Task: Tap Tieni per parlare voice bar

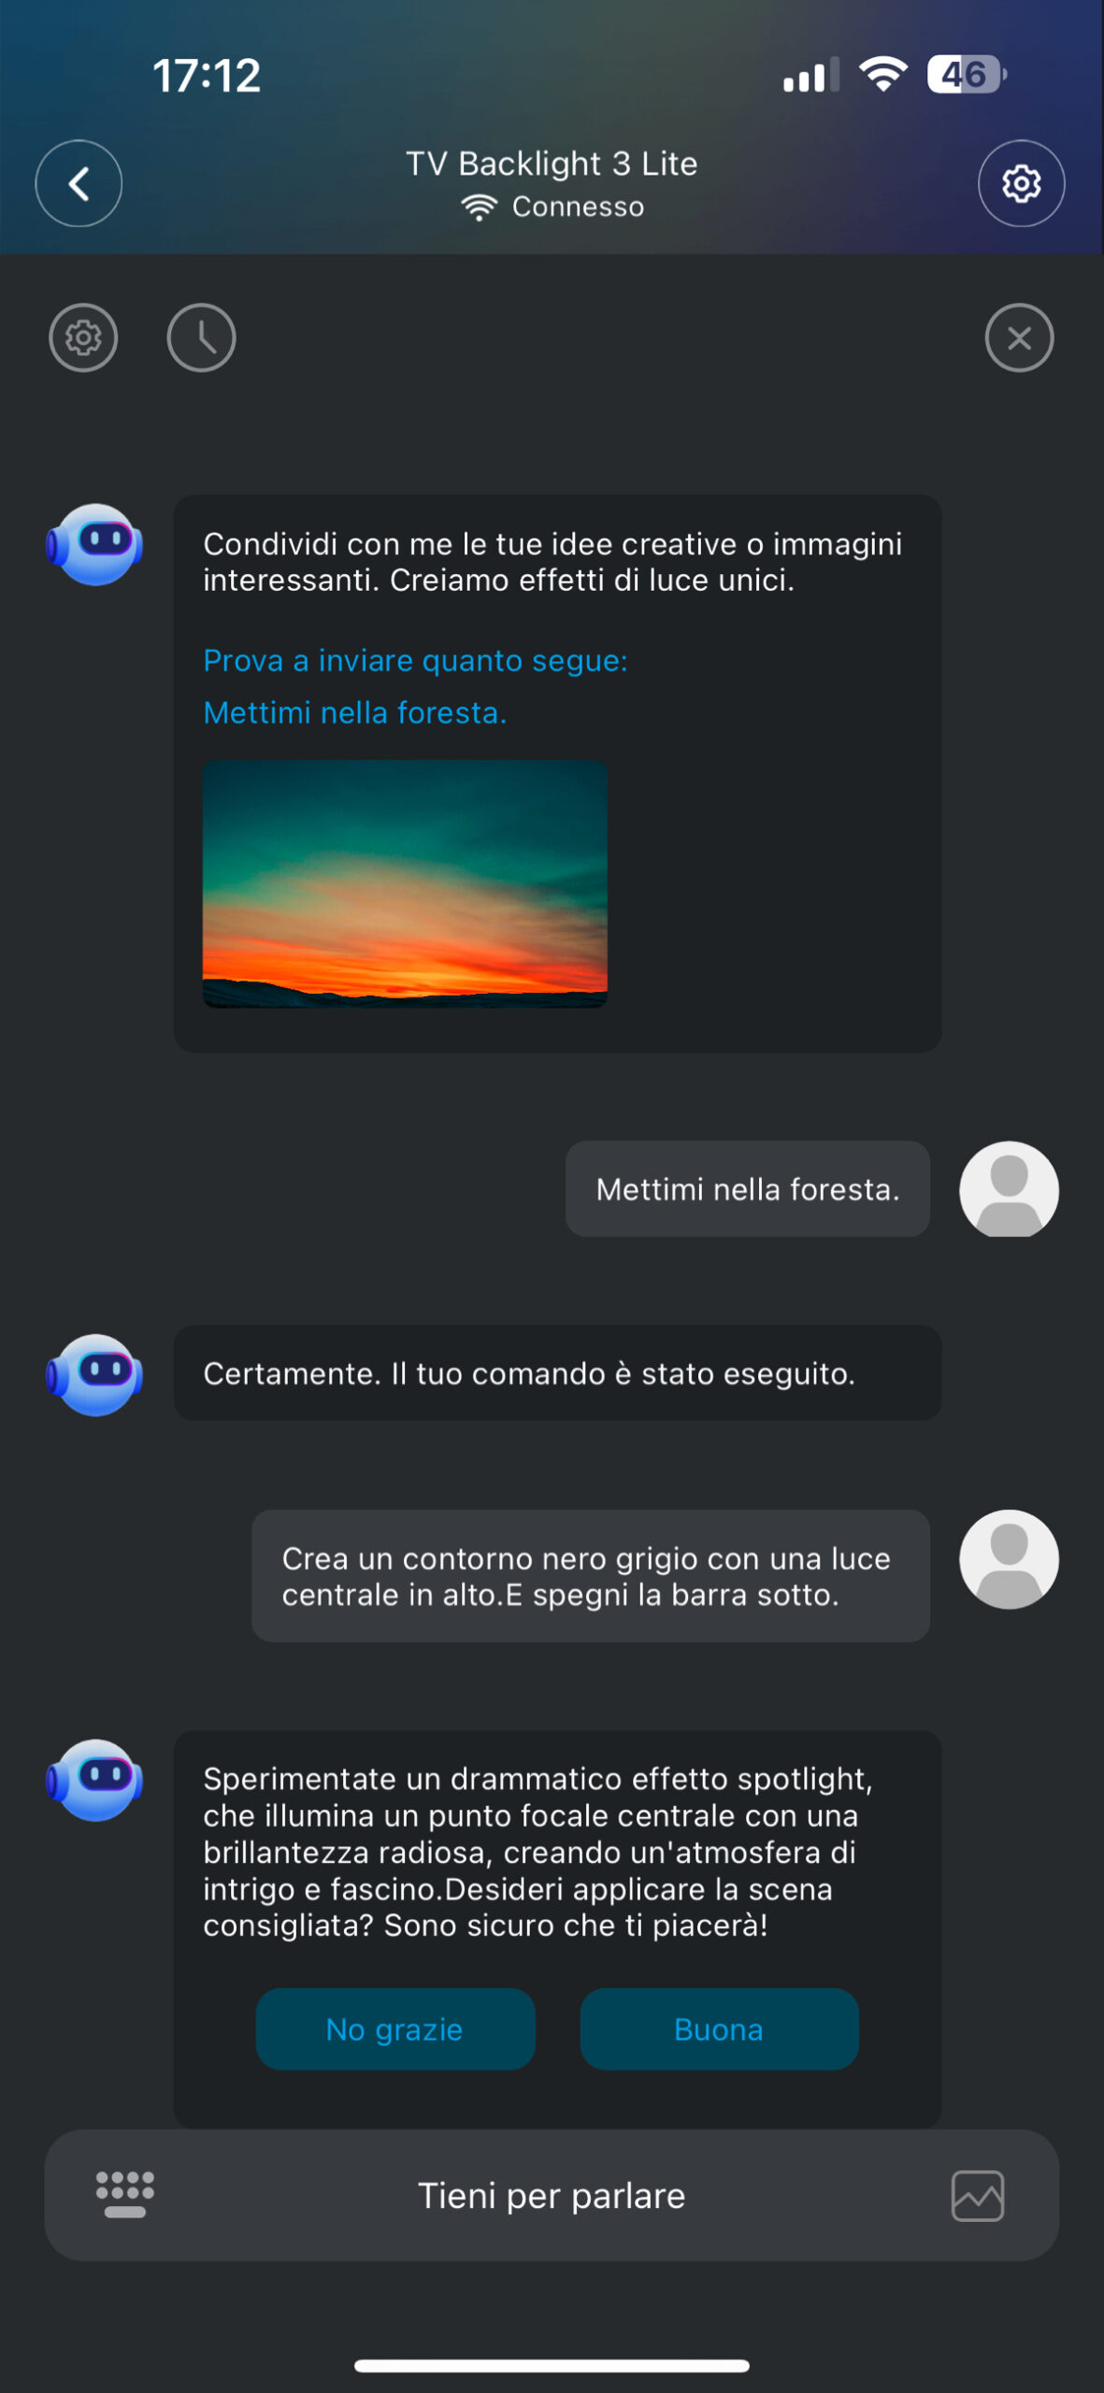Action: 552,2195
